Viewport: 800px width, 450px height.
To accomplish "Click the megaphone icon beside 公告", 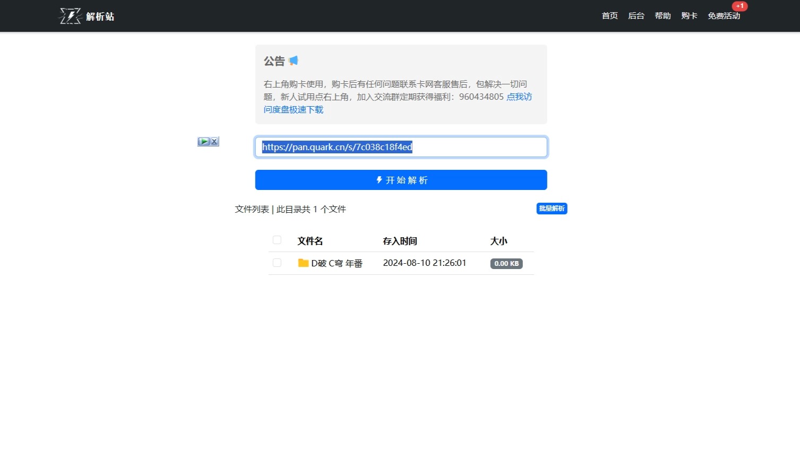I will (x=294, y=60).
